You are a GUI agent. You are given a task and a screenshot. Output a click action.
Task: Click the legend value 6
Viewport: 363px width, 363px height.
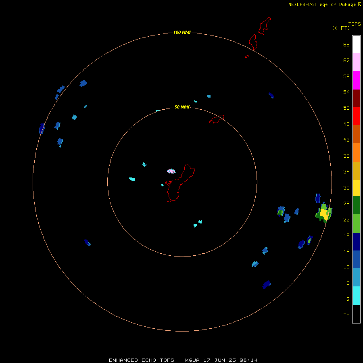(348, 283)
